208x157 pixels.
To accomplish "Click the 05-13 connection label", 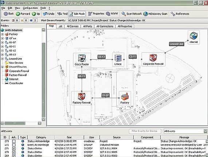I will [x=82, y=76].
